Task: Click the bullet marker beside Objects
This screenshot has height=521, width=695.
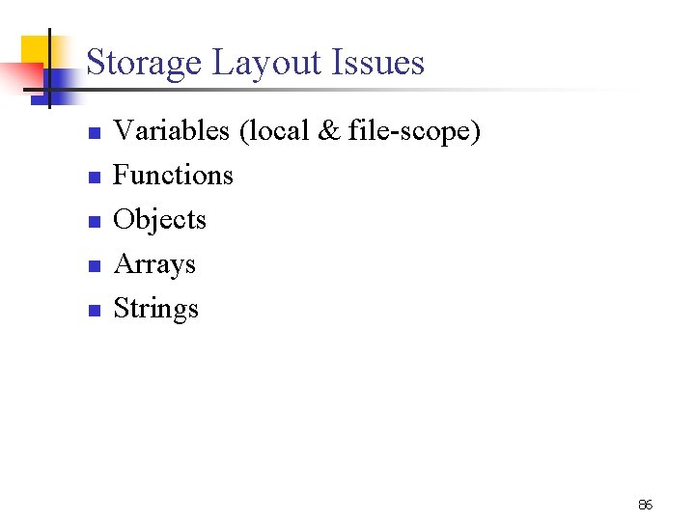Action: (94, 223)
